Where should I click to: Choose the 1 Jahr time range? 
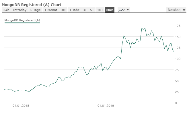[74, 10]
